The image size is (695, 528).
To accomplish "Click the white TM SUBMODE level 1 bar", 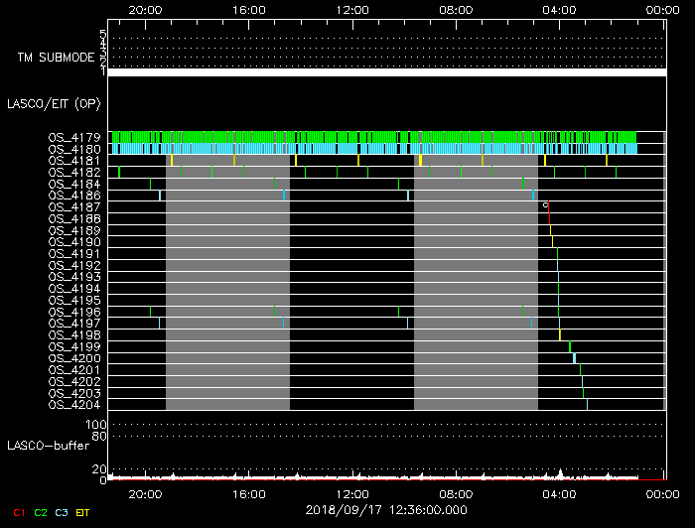I will coord(386,72).
